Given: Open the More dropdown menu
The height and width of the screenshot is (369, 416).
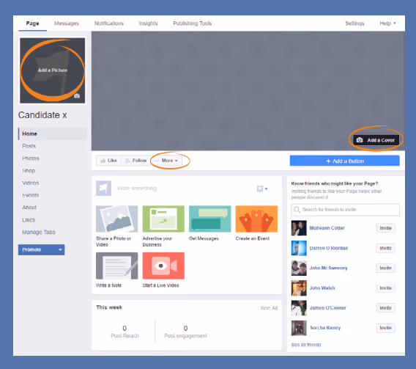Looking at the screenshot, I should pos(166,161).
